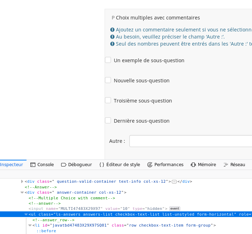Click the Débogueur panel icon

click(64, 165)
